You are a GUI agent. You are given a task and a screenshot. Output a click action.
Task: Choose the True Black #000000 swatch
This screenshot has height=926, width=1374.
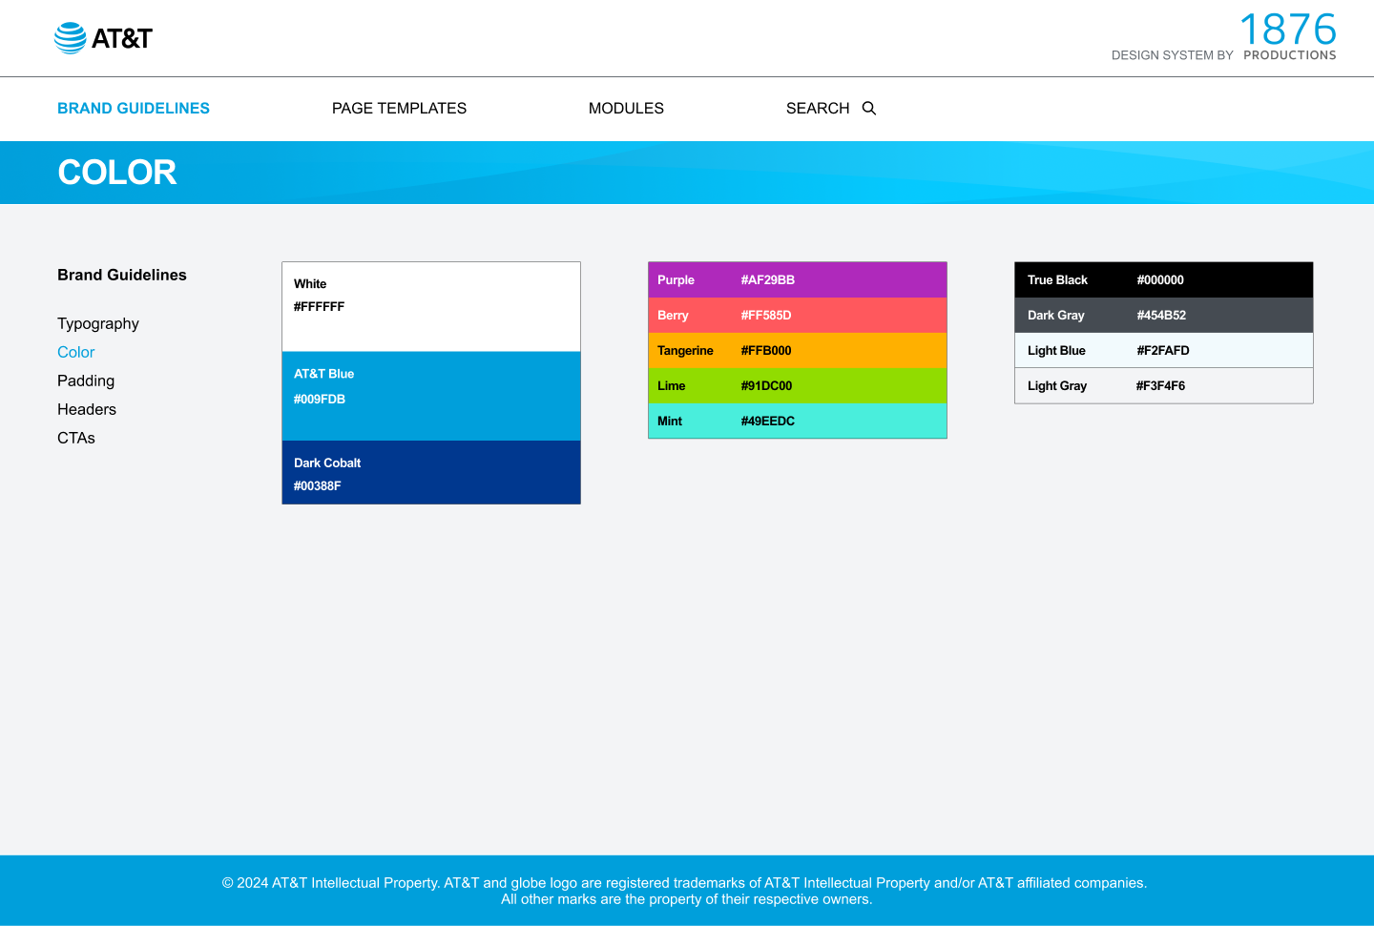(1164, 280)
